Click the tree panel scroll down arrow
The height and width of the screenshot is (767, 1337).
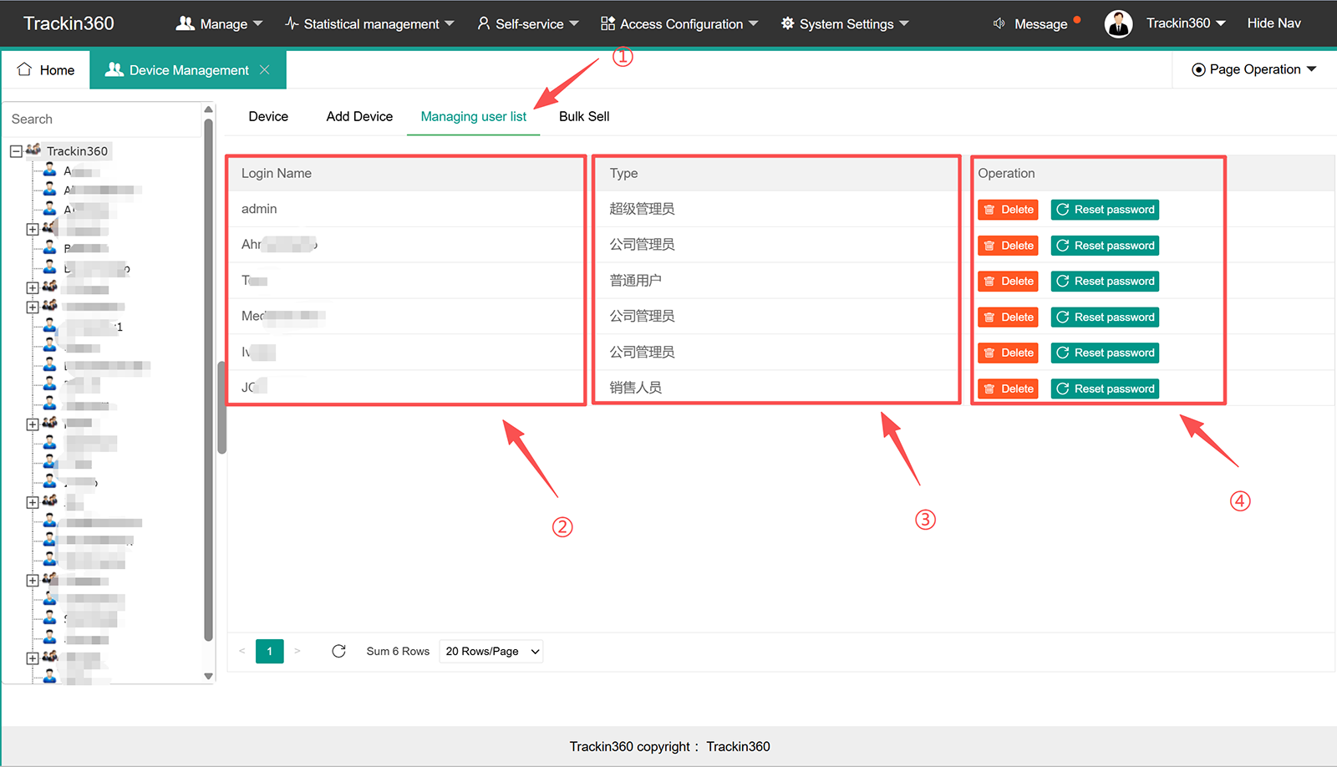tap(209, 676)
